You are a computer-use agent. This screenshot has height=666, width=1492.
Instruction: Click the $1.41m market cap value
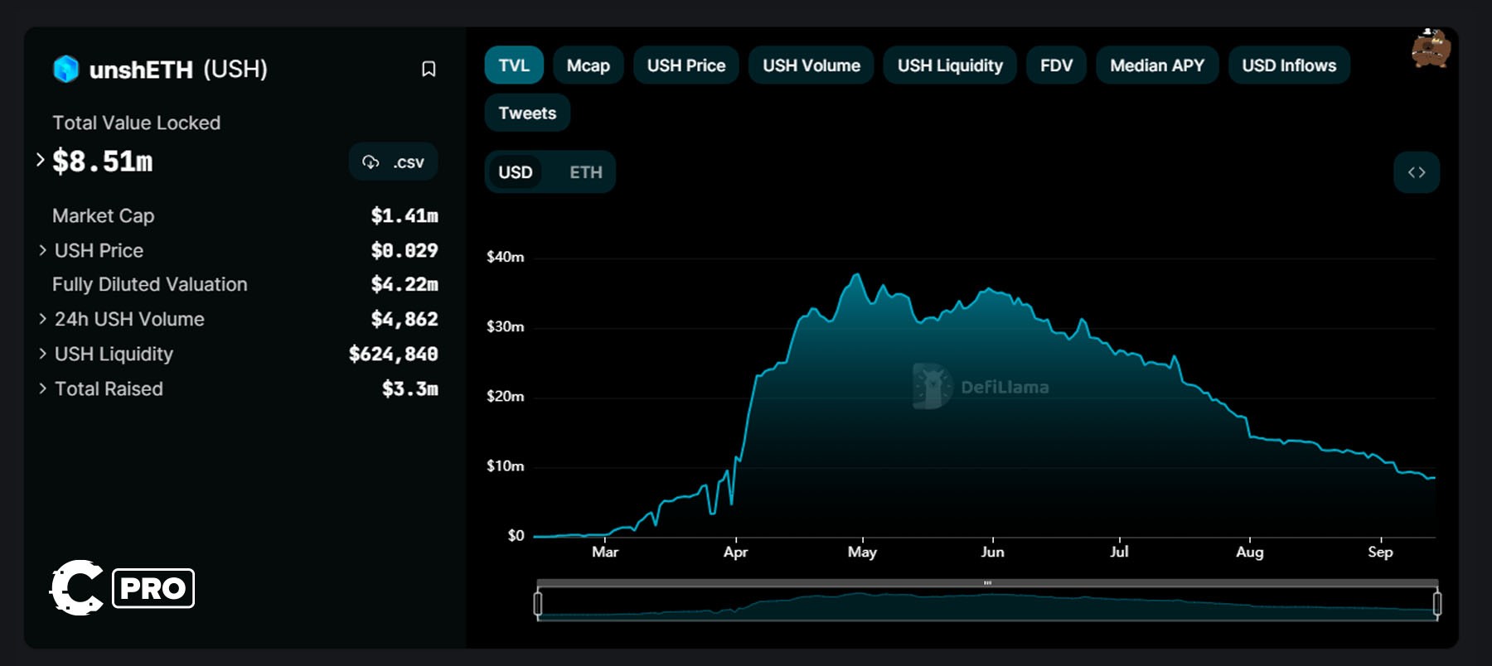(404, 215)
